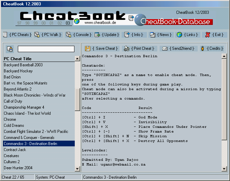Click the cheat title search input field
The image size is (230, 181).
click(x=46, y=49)
